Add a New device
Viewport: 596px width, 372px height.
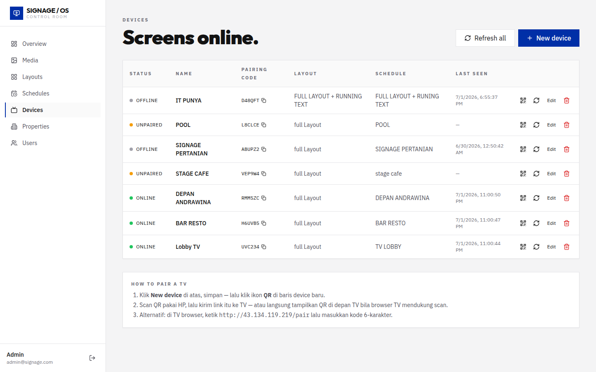549,38
